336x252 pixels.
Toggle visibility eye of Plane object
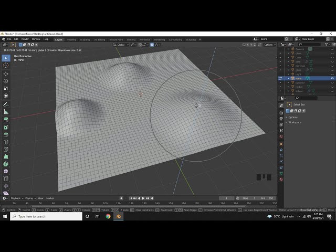coord(332,78)
